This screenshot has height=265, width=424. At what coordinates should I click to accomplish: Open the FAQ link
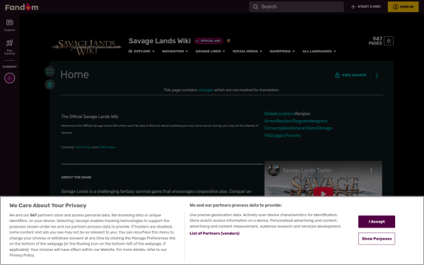pos(268,136)
